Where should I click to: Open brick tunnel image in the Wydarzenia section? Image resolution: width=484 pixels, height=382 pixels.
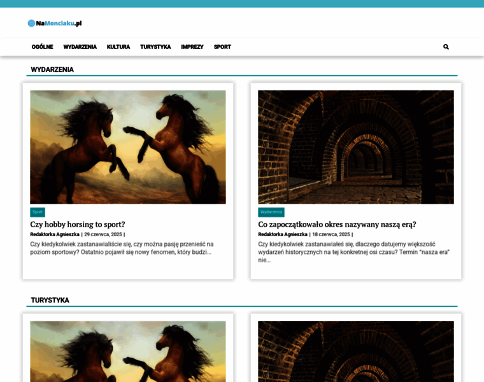355,147
